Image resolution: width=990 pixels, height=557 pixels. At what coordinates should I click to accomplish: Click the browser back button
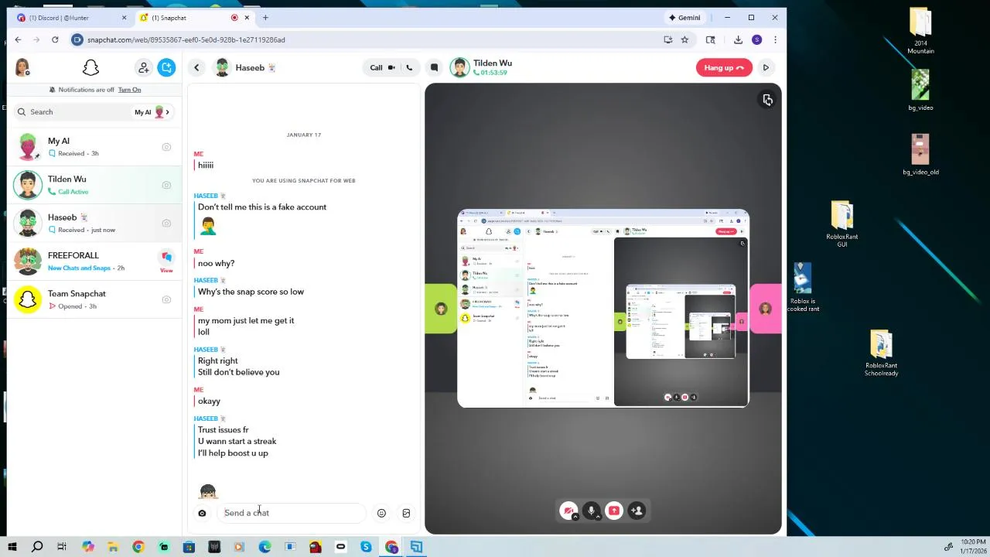18,39
